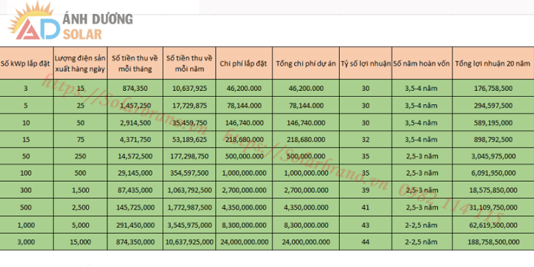Select the 'Tỷ số lợi nhuận' column header

click(365, 63)
